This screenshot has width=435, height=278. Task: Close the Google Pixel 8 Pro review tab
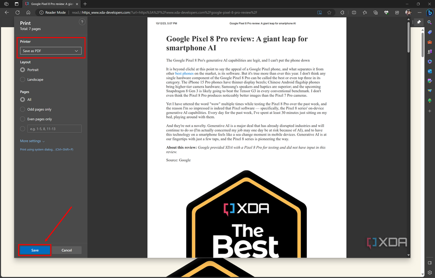tap(77, 4)
